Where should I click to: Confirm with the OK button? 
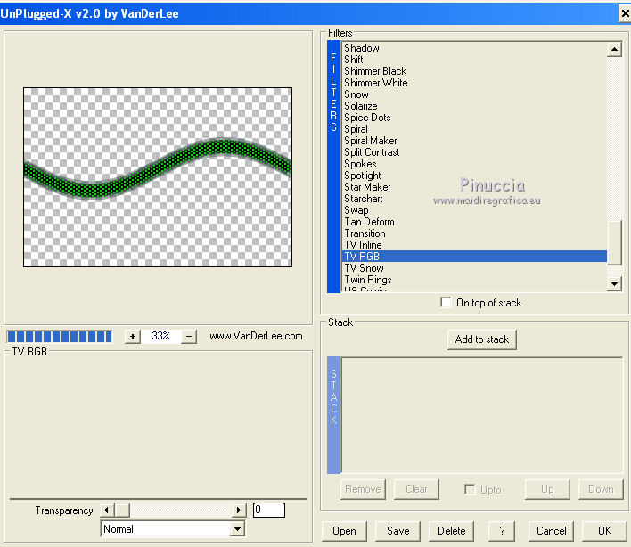coord(604,531)
